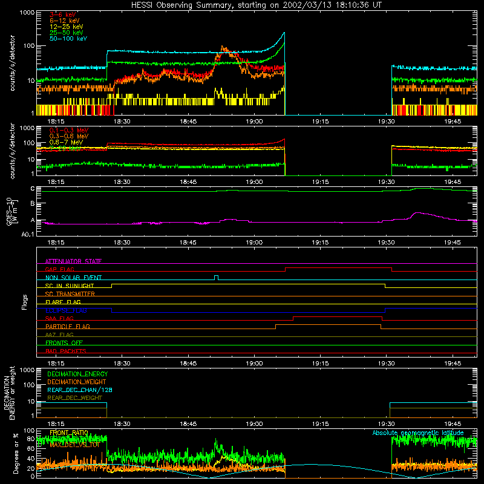The height and width of the screenshot is (484, 484).
Task: Click the '18:30' tick under the GOES panel
Action: tap(122, 243)
